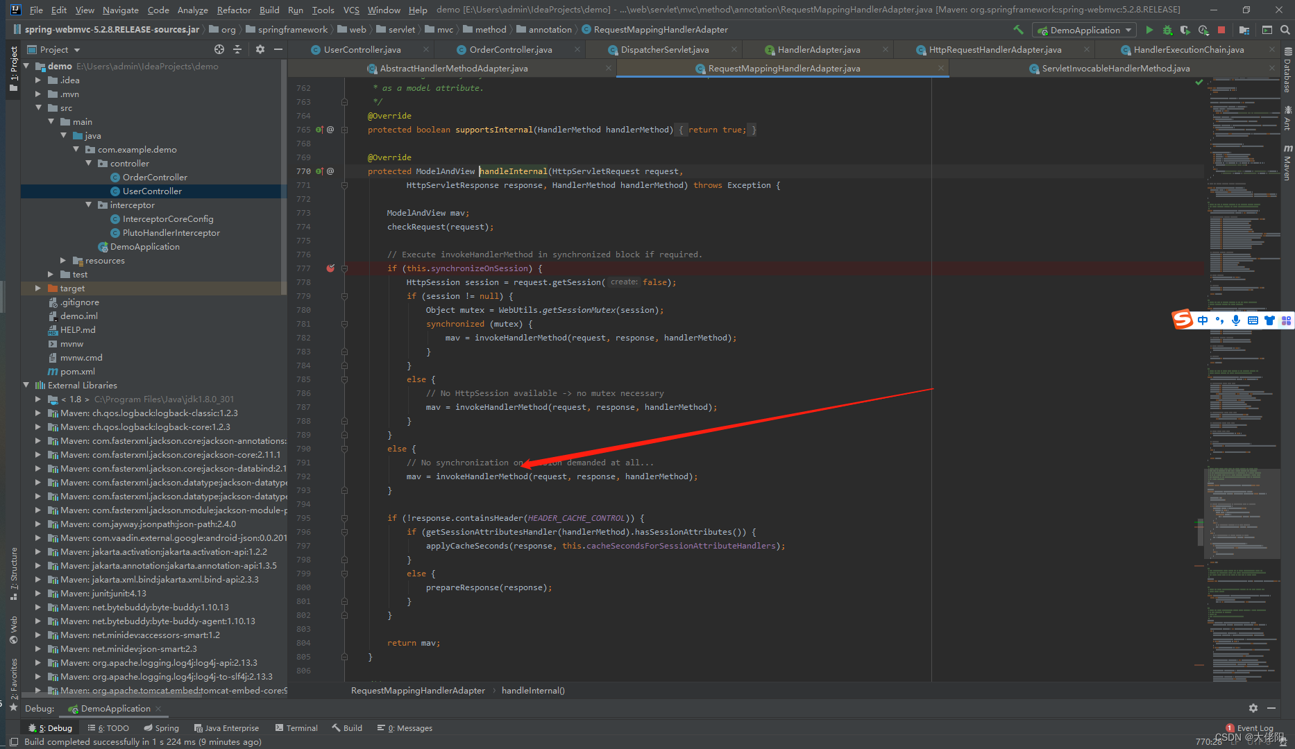The image size is (1295, 749).
Task: Toggle Sogou Chinese/English mode button
Action: pos(1203,320)
